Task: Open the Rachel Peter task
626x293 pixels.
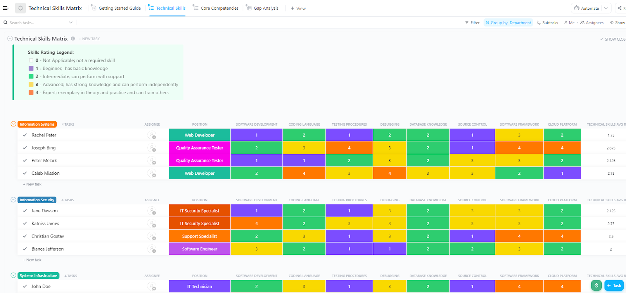Action: pos(44,135)
